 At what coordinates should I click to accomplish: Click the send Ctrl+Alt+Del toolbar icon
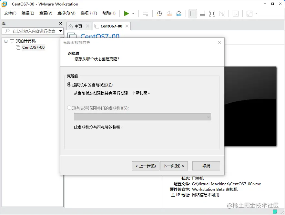point(146,14)
